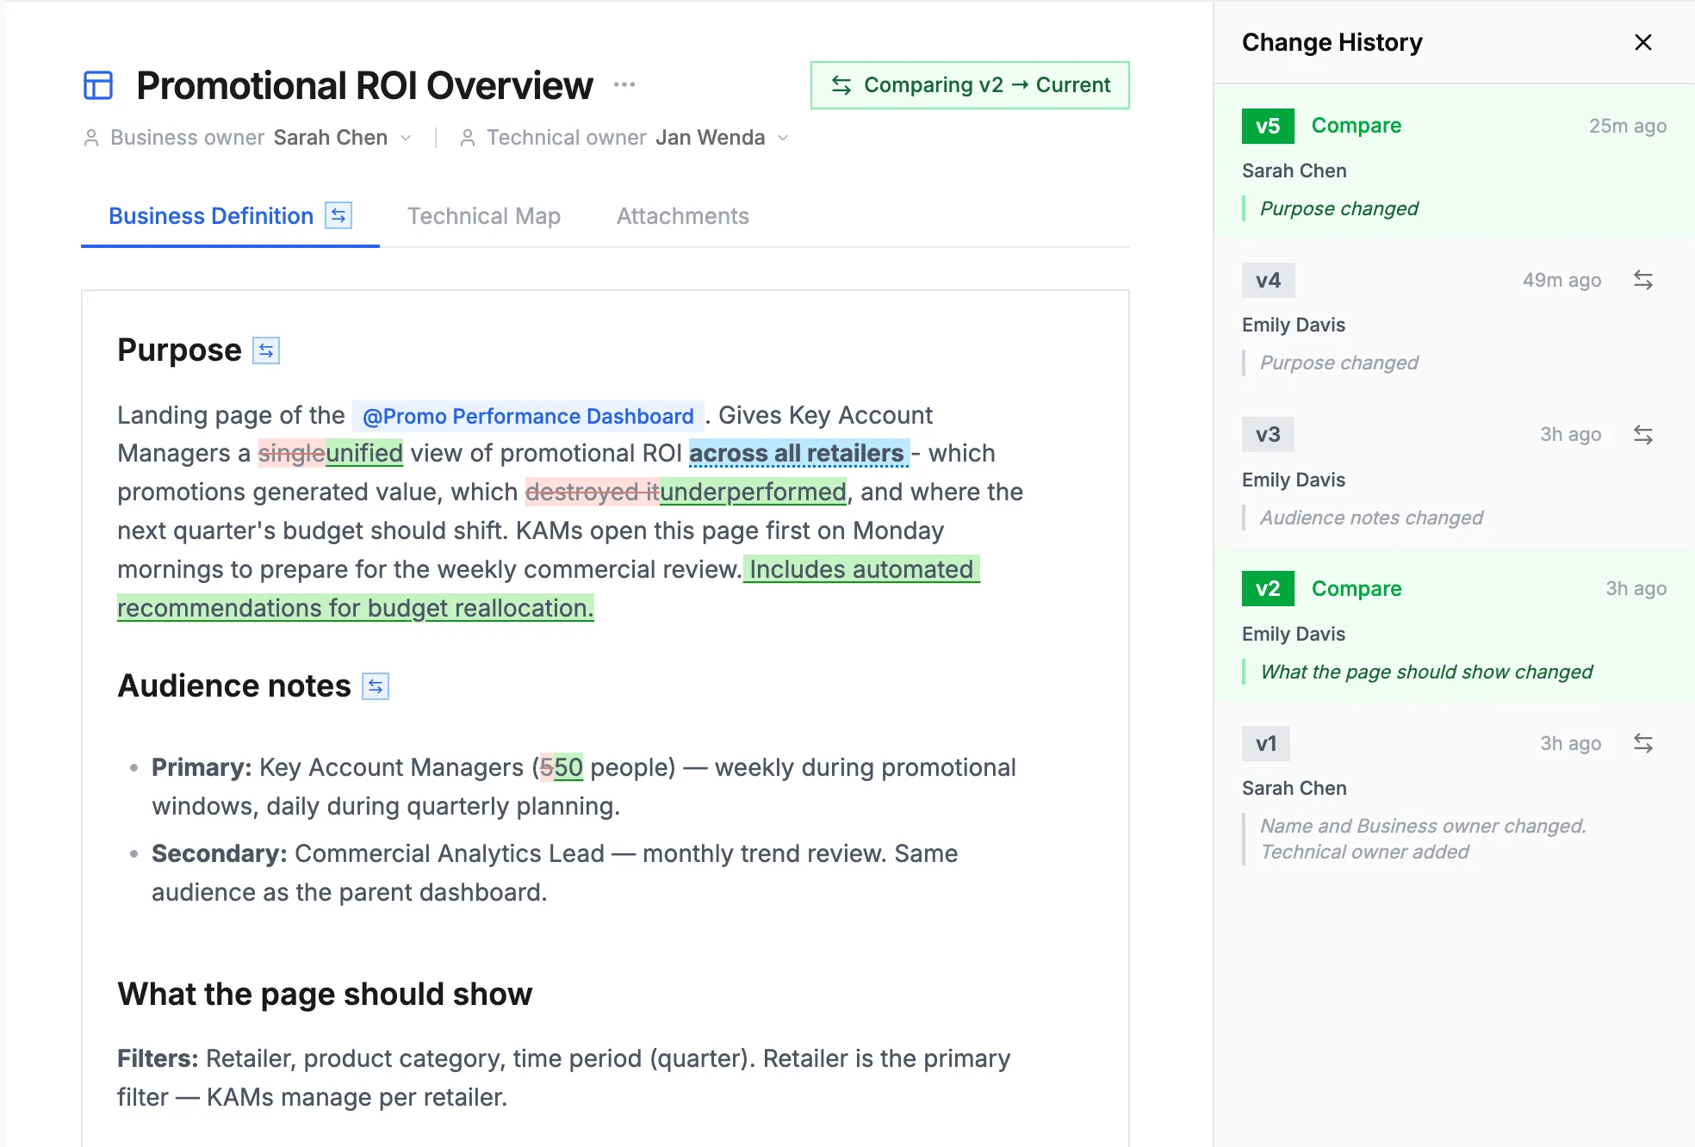Click the Secondary audience label in Audience notes
Image resolution: width=1695 pixels, height=1147 pixels.
[x=220, y=853]
